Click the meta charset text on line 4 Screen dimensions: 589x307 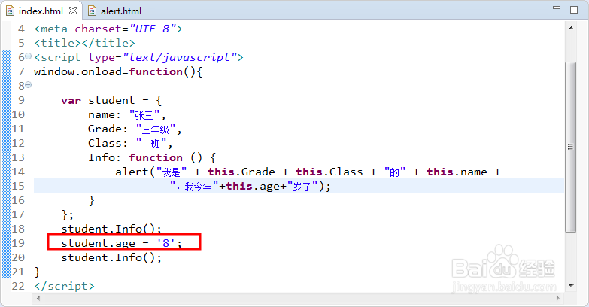108,29
